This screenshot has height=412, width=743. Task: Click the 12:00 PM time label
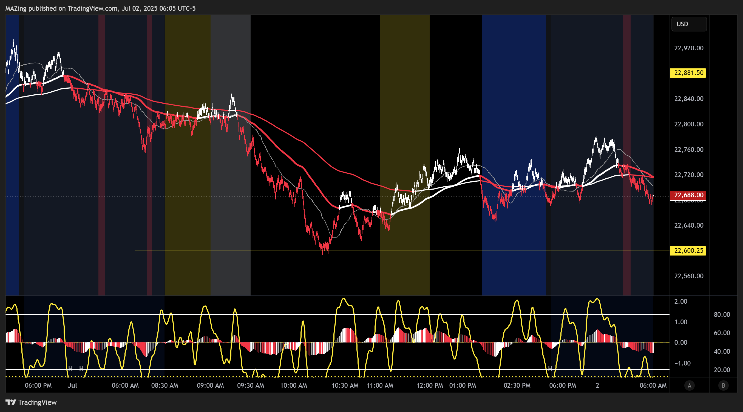[x=429, y=385]
